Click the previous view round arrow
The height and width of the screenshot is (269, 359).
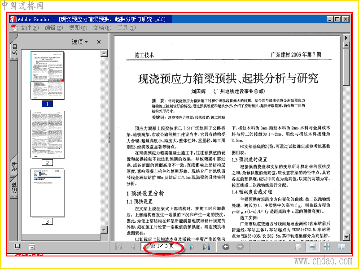tap(226, 247)
